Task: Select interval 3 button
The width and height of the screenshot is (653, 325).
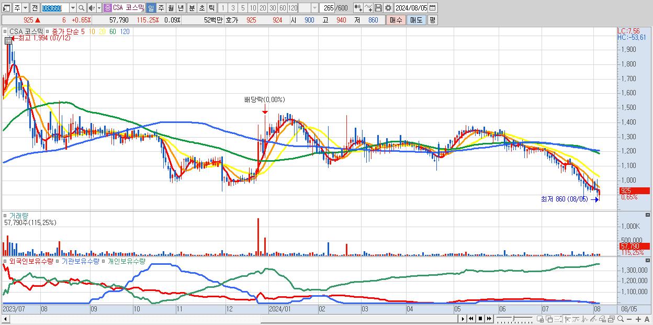Action: [233, 8]
